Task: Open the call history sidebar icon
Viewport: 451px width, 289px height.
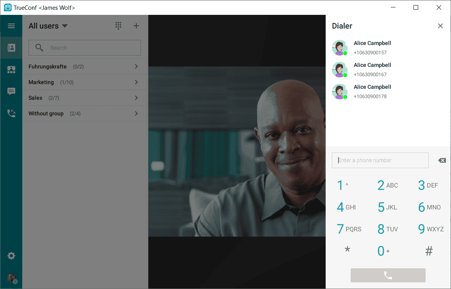Action: click(11, 113)
